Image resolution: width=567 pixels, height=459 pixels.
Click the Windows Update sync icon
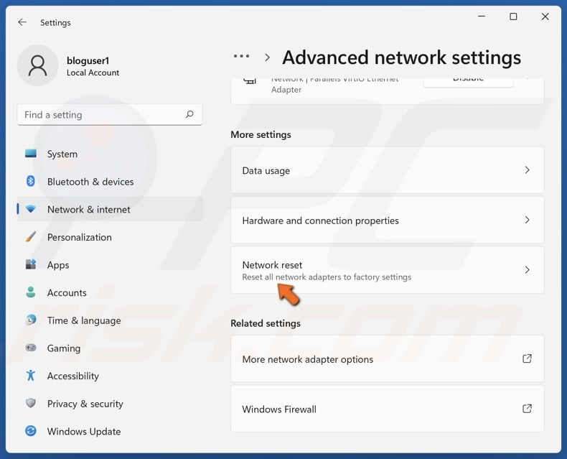(x=31, y=431)
